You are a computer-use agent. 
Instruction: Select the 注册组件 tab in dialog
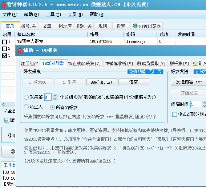coord(29,64)
